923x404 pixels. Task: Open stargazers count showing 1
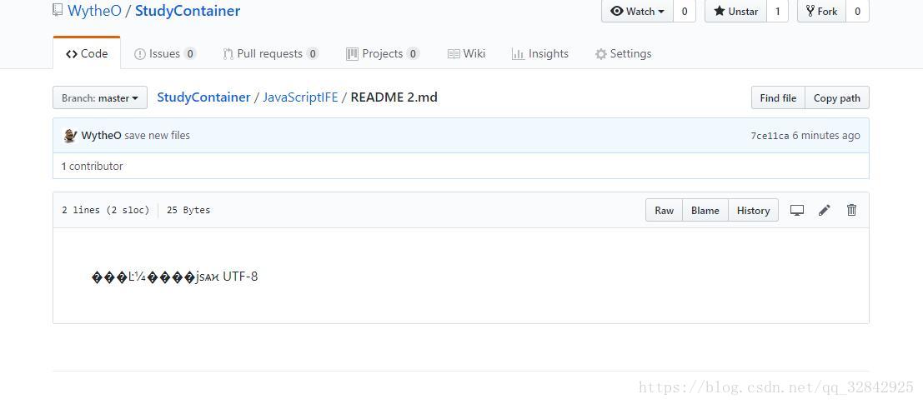point(777,11)
